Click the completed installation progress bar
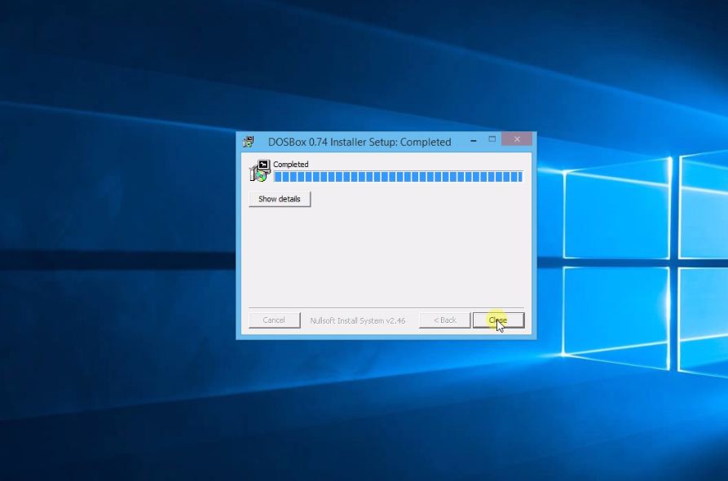728x481 pixels. 399,176
